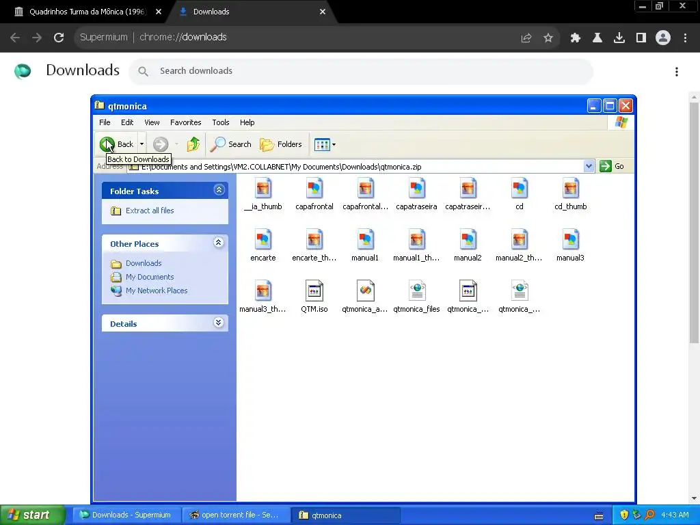700x525 pixels.
Task: Expand the address bar dropdown
Action: [589, 167]
